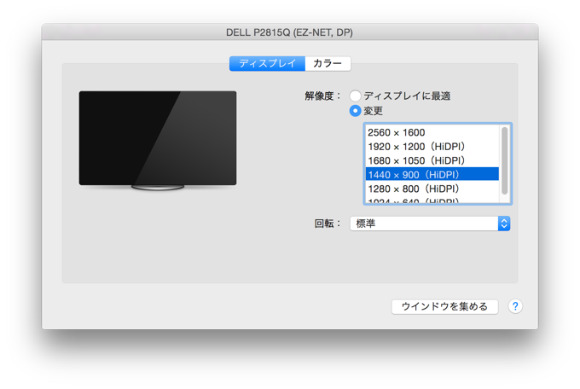
Task: Select the 変更 radio button
Action: [355, 111]
